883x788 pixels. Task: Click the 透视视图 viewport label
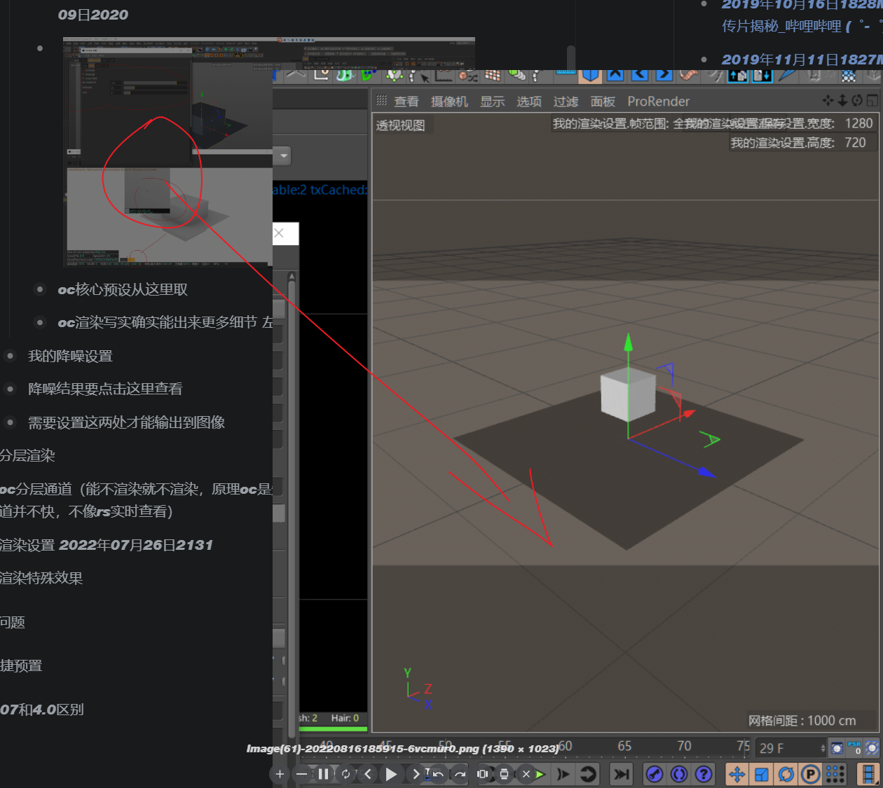click(x=400, y=125)
